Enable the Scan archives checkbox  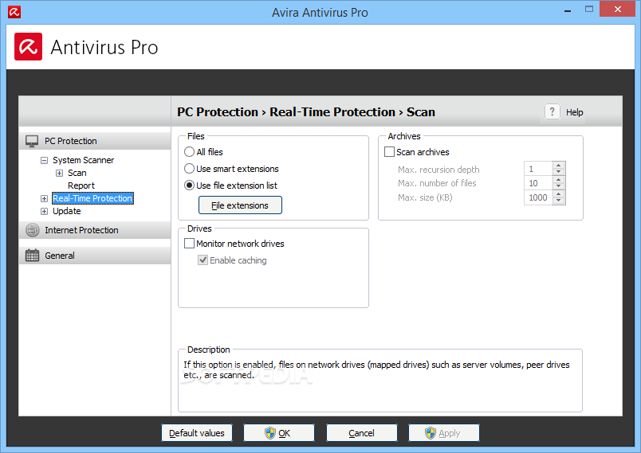click(x=389, y=152)
